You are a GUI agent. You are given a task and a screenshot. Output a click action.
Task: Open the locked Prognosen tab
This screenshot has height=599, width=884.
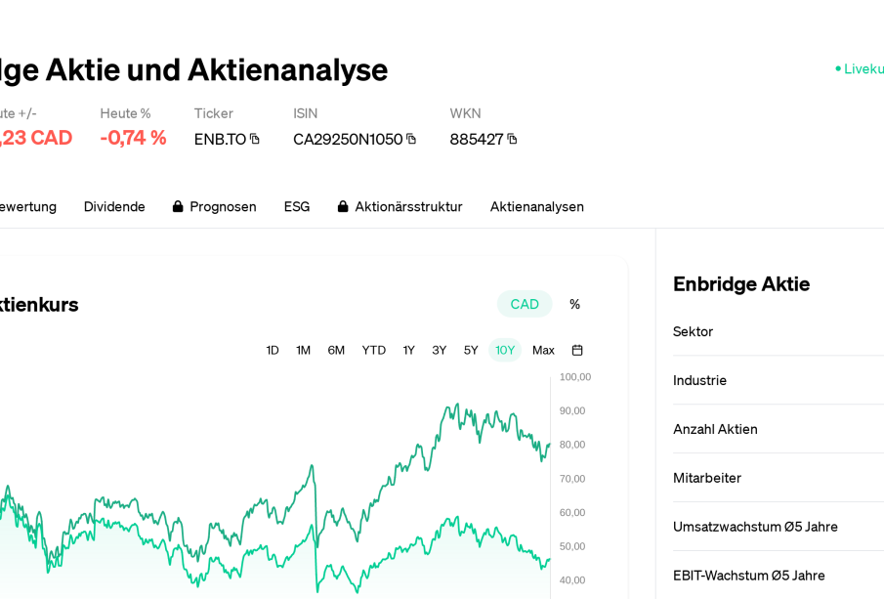coord(223,206)
